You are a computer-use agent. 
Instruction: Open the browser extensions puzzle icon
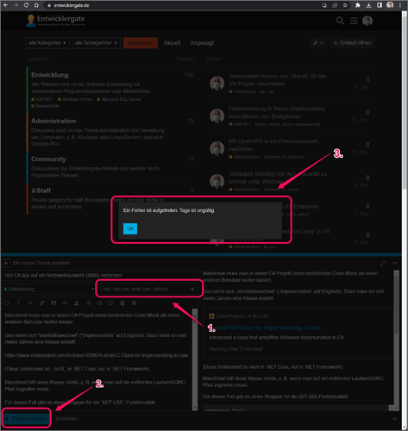[x=358, y=5]
